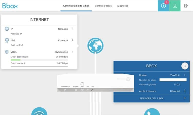Image resolution: width=193 pixels, height=115 pixels.
Task: Click the 15.0.2 software version value
Action: (177, 84)
